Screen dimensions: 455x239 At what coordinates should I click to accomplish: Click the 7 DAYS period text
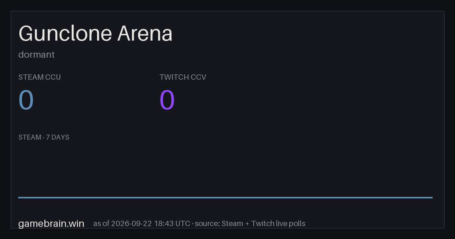pos(58,137)
